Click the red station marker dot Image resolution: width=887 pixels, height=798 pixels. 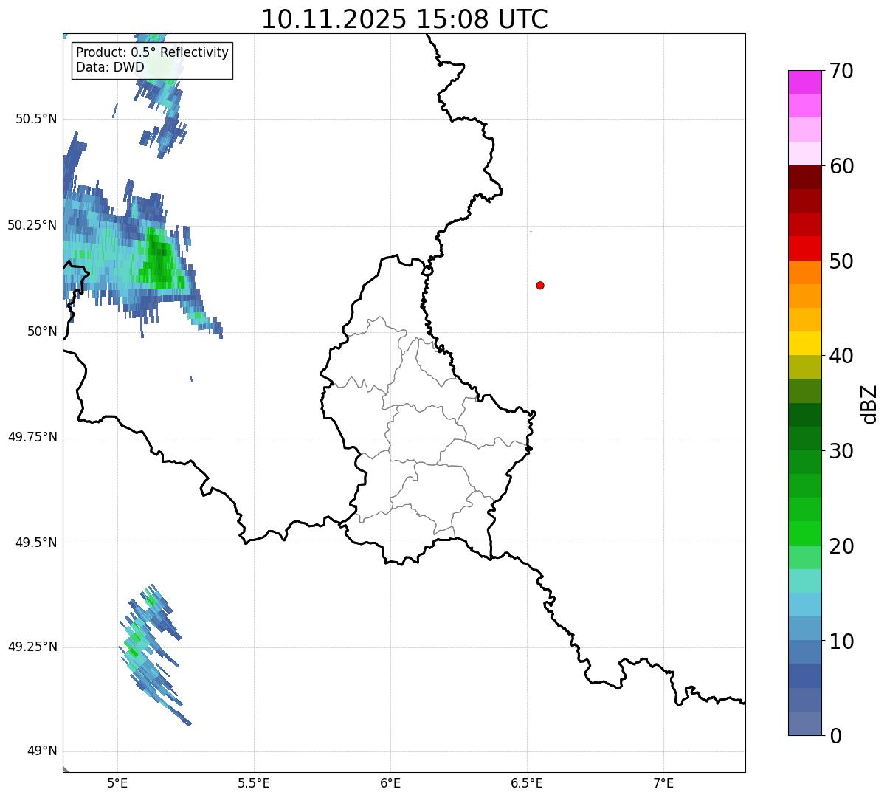coord(540,286)
